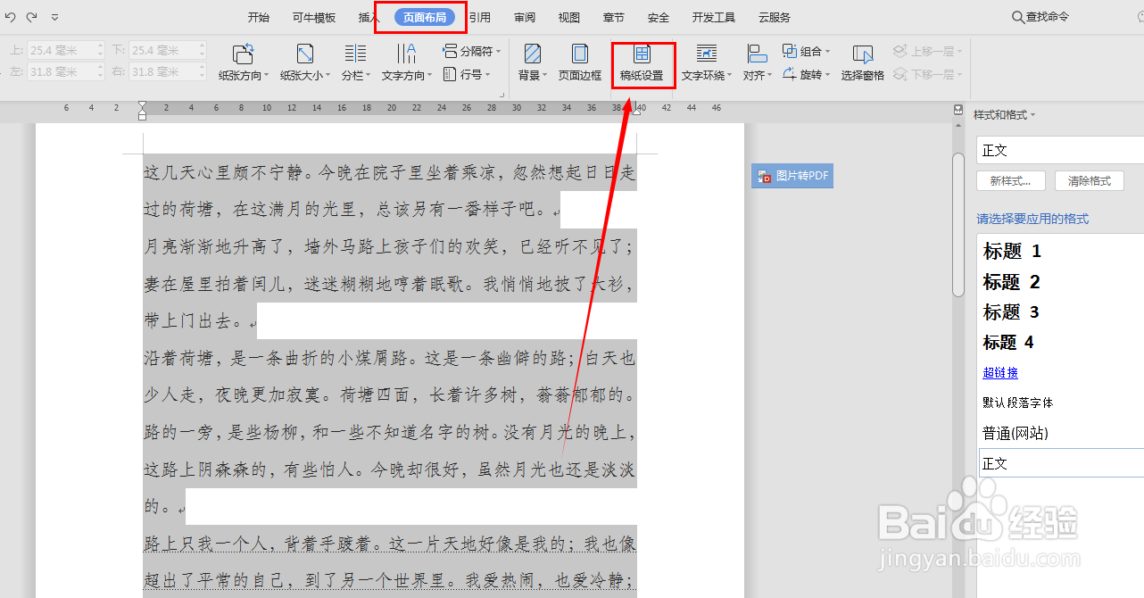Click the 下移一层 send backward icon

pos(900,74)
